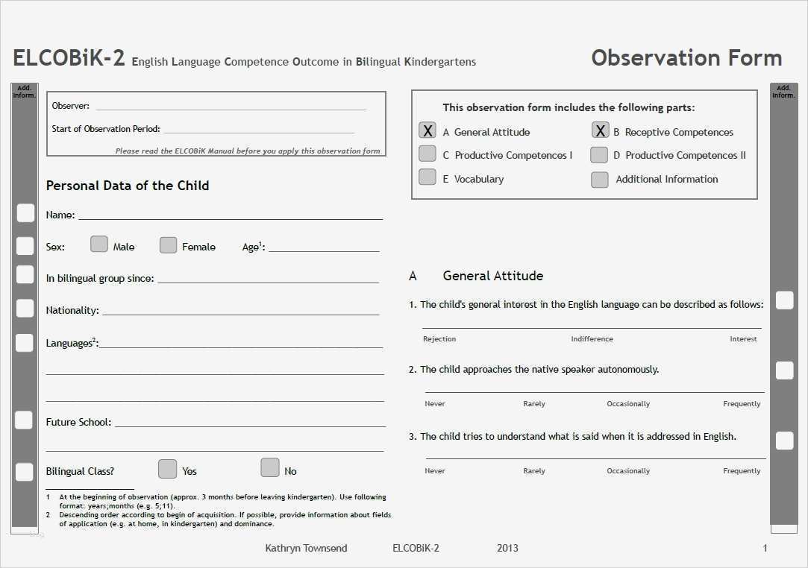Click the Languages field

point(241,342)
